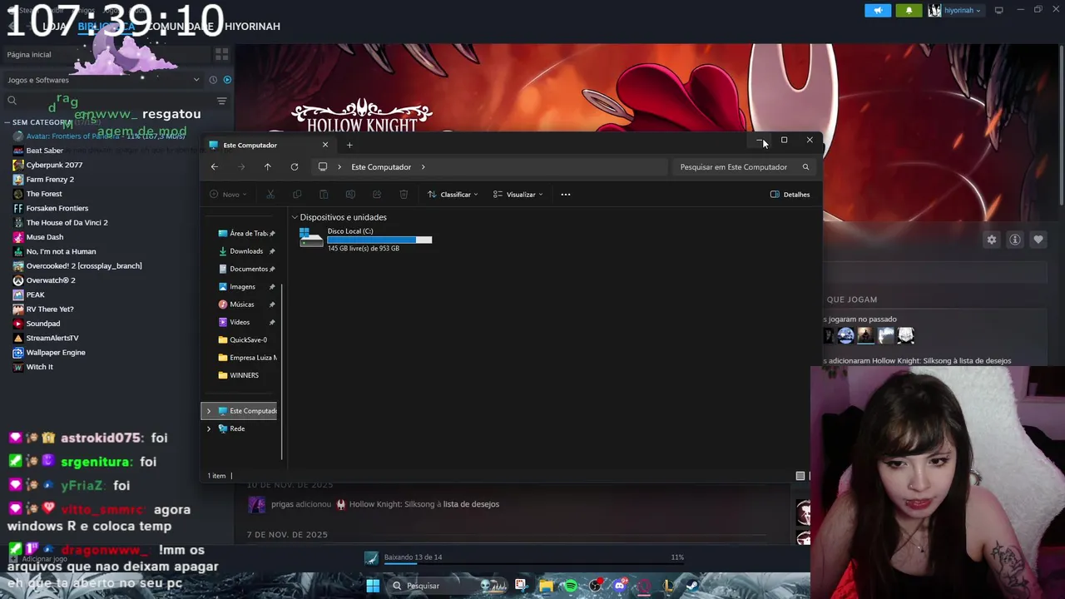Go back in File Explorer
Viewport: 1065px width, 599px height.
[x=215, y=167]
